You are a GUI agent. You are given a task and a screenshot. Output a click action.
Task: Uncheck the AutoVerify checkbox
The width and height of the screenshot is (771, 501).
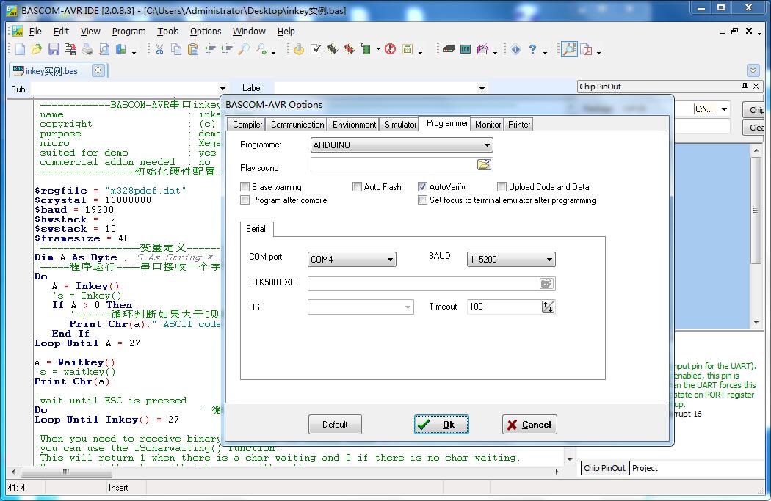click(x=422, y=186)
